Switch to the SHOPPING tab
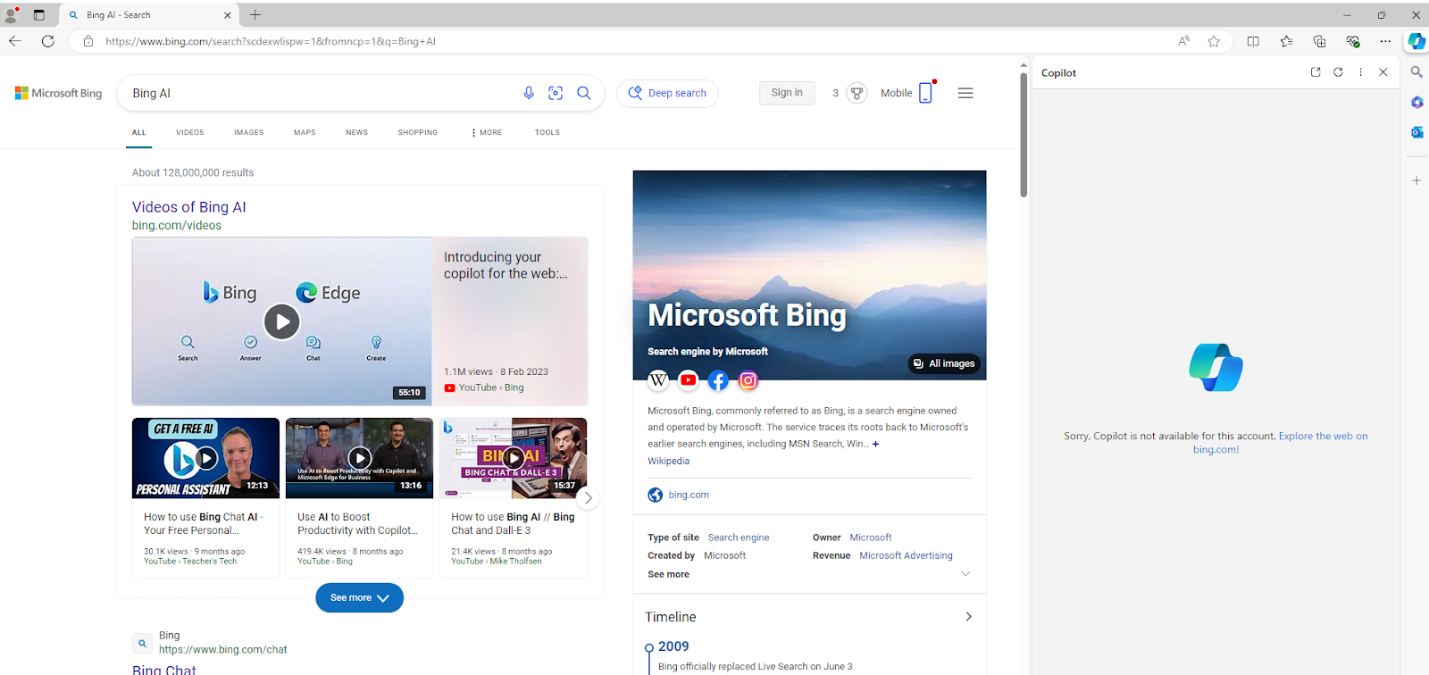Viewport: 1429px width, 675px height. click(x=418, y=132)
